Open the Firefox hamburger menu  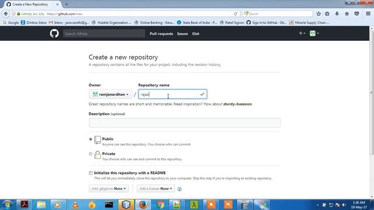[368, 14]
